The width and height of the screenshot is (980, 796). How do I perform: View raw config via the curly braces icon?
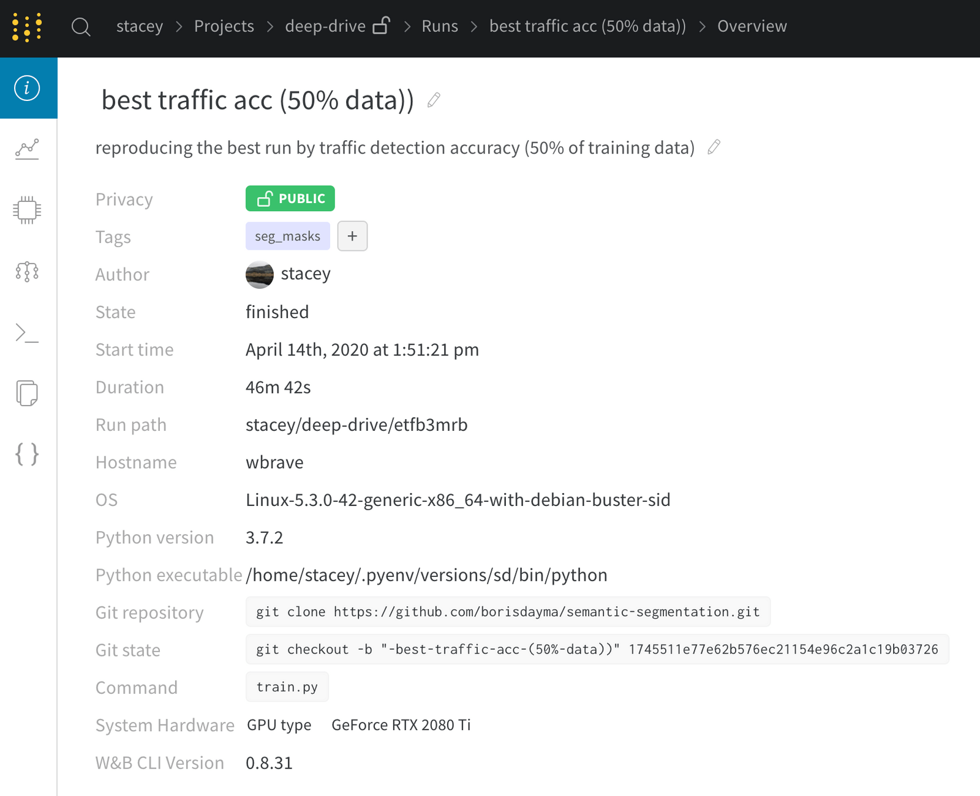coord(26,455)
